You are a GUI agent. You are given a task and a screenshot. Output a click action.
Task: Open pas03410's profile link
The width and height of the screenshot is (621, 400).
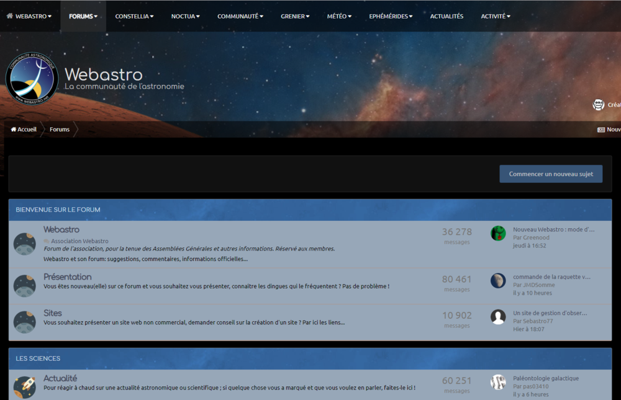(536, 386)
